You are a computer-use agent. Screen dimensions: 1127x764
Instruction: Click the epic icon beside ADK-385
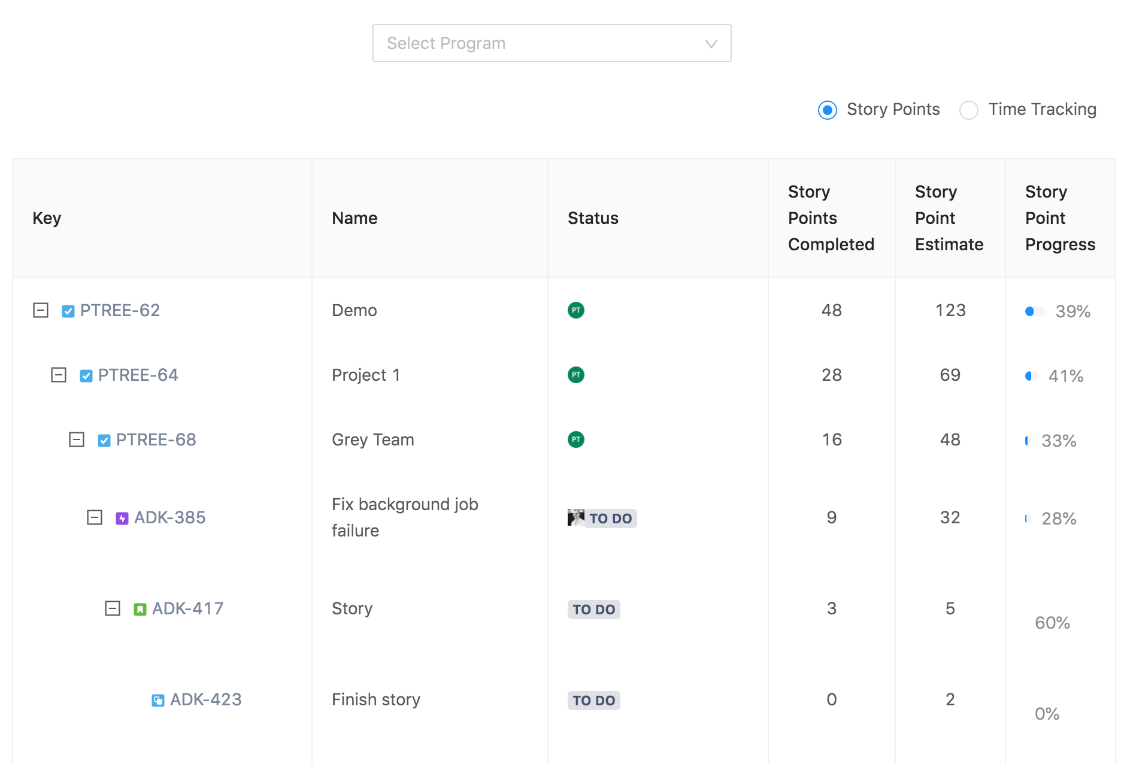(122, 519)
